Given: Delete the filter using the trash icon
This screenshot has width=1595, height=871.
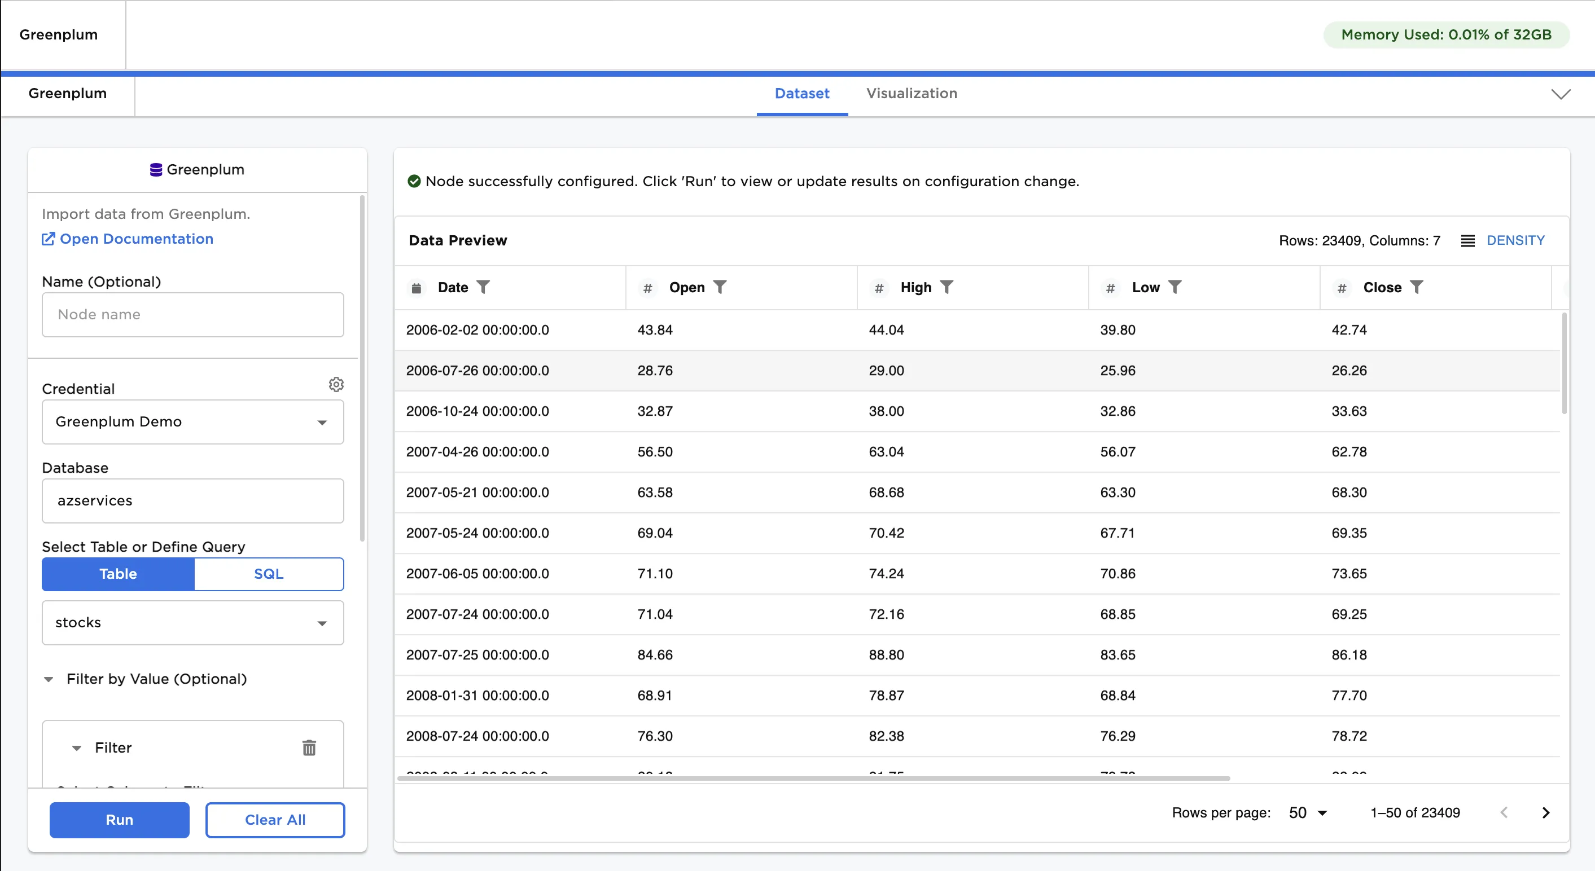Looking at the screenshot, I should [x=309, y=748].
